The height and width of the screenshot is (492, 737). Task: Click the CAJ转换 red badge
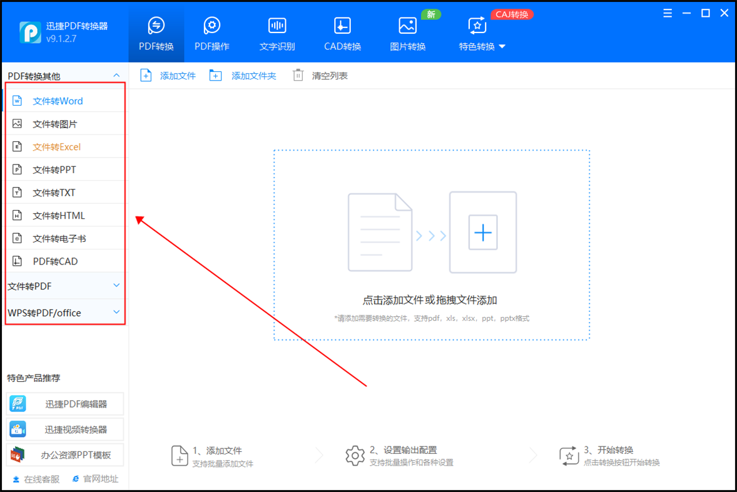pos(512,14)
